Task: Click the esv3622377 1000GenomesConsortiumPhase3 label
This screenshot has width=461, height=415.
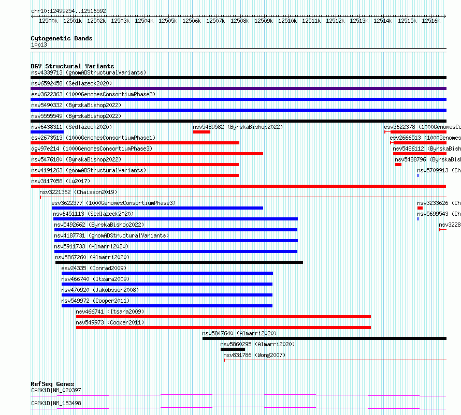Action: 113,203
